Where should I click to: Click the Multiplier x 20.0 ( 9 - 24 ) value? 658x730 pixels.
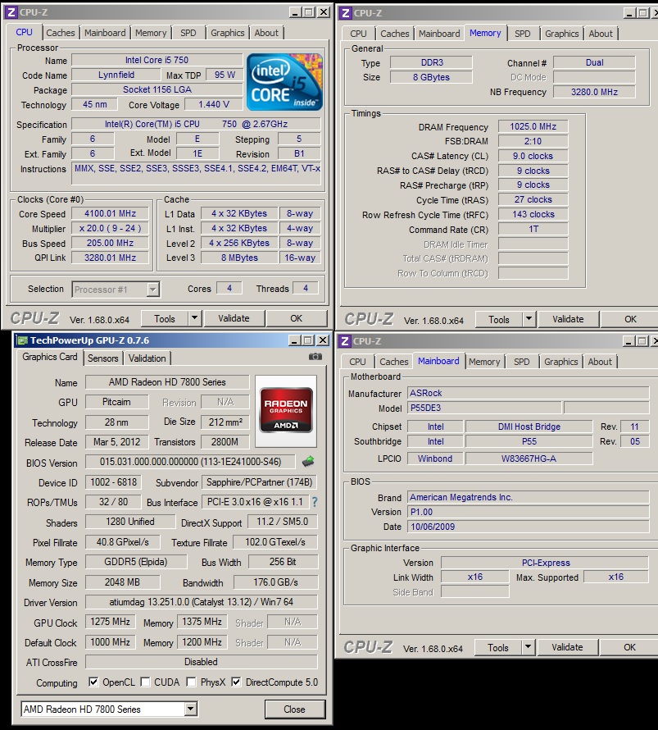coord(110,229)
